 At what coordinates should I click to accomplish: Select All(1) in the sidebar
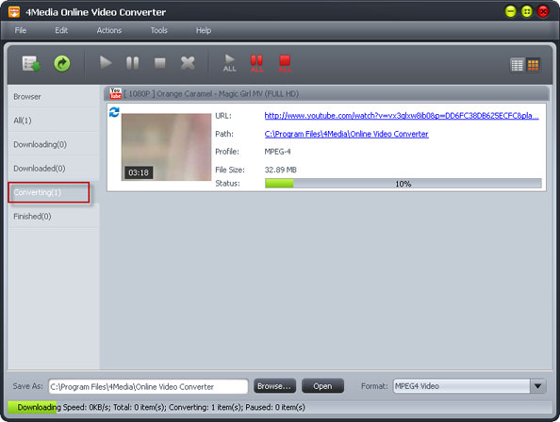pos(53,121)
